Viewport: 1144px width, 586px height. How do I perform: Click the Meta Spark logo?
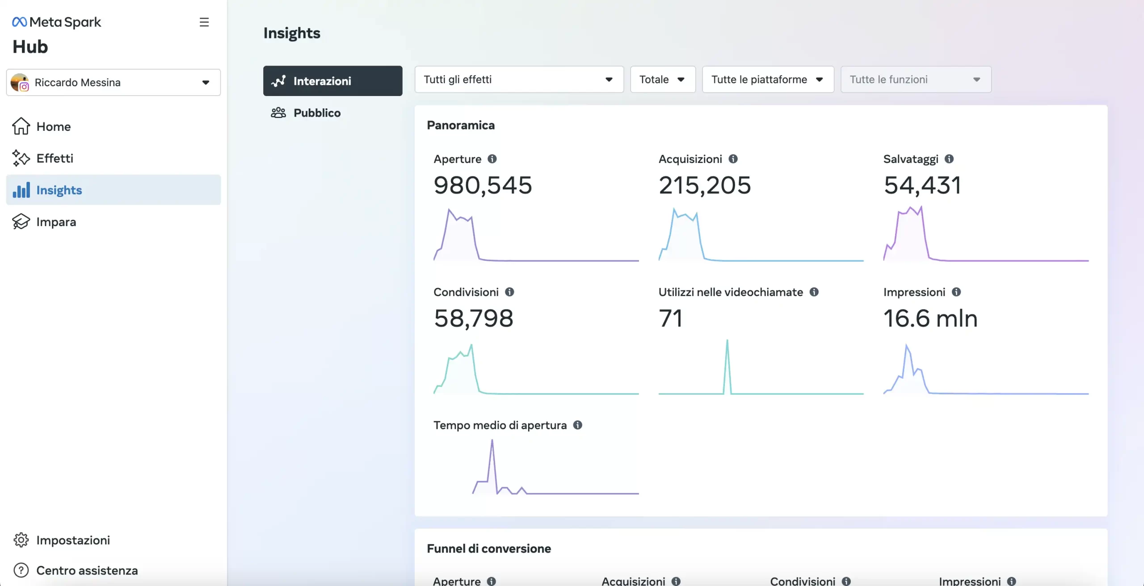coord(57,22)
